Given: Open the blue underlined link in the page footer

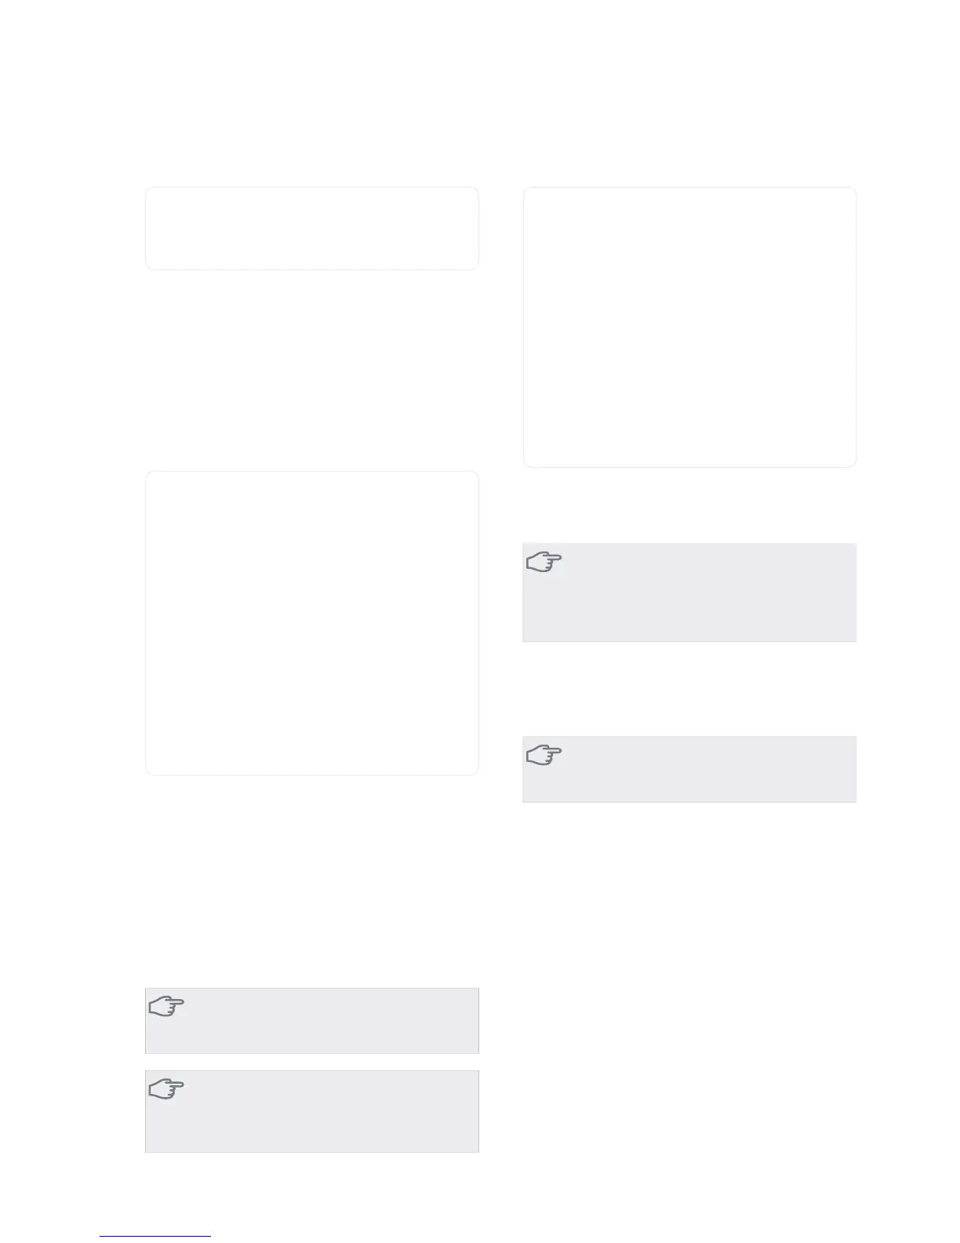Looking at the screenshot, I should (x=156, y=1236).
